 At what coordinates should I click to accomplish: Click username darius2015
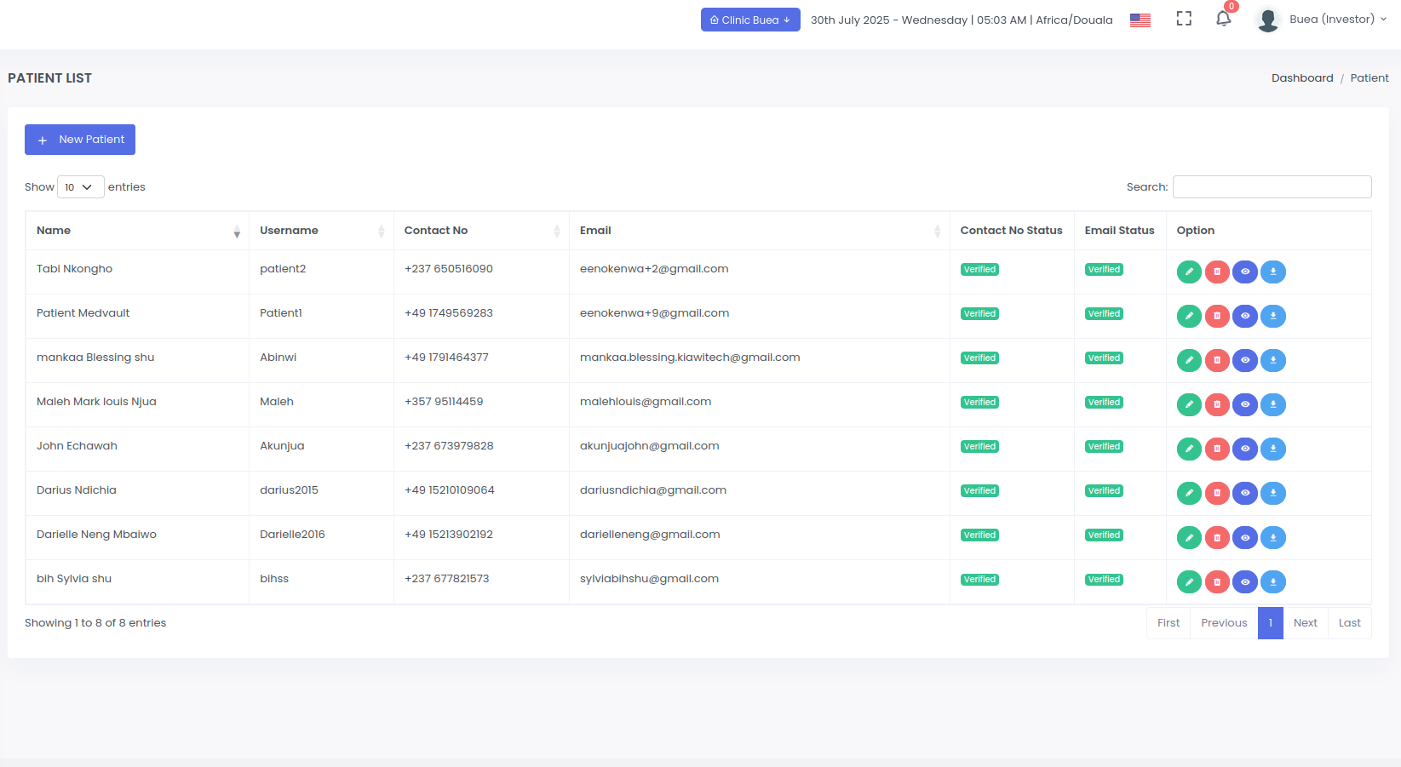(x=289, y=490)
